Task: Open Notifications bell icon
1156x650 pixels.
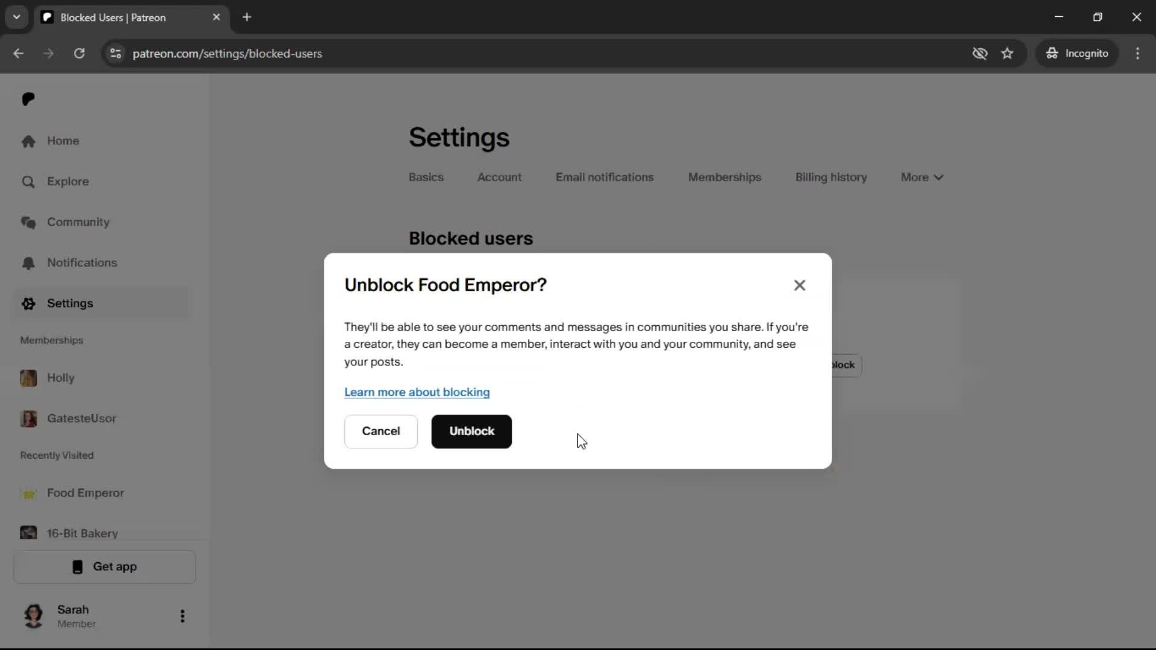Action: 28,263
